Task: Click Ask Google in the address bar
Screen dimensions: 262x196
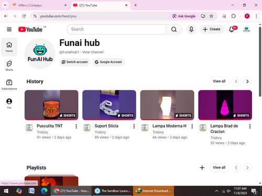Action: pyautogui.click(x=184, y=16)
